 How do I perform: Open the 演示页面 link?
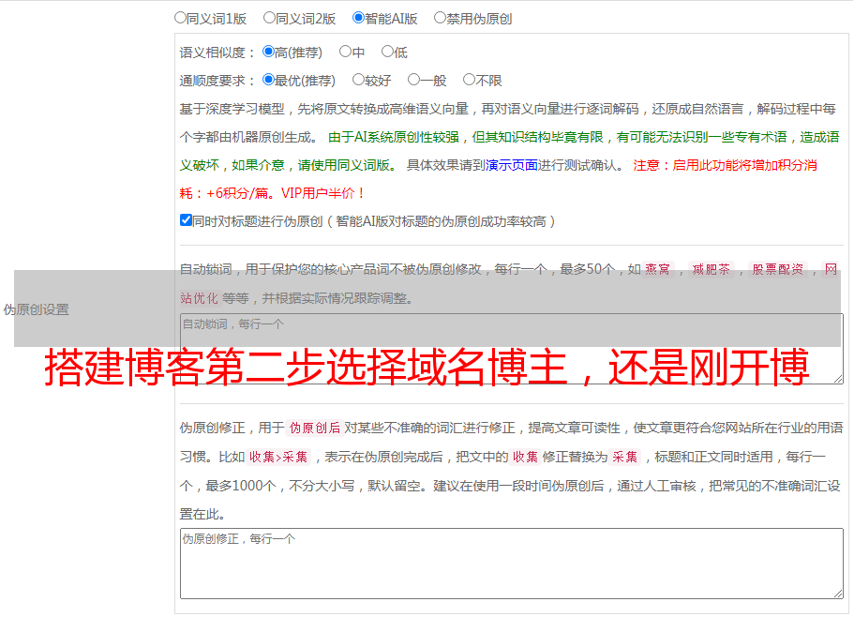coord(512,165)
